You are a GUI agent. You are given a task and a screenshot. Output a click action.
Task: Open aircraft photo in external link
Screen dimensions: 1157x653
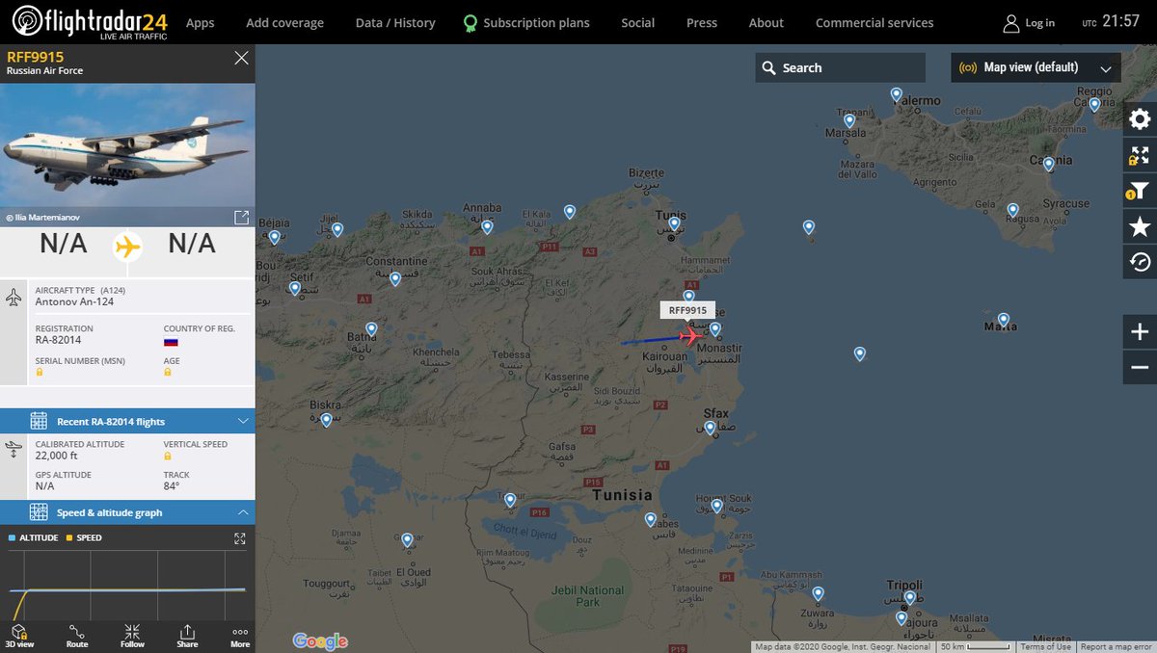click(241, 217)
